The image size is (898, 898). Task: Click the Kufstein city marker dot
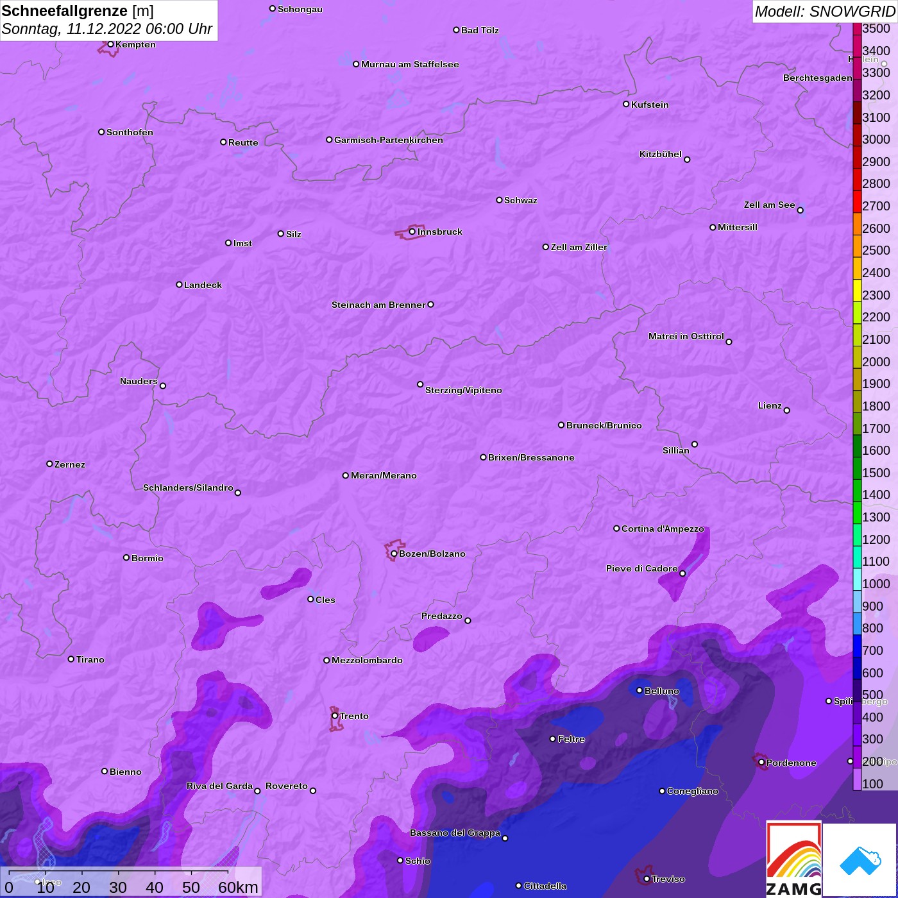coord(626,104)
